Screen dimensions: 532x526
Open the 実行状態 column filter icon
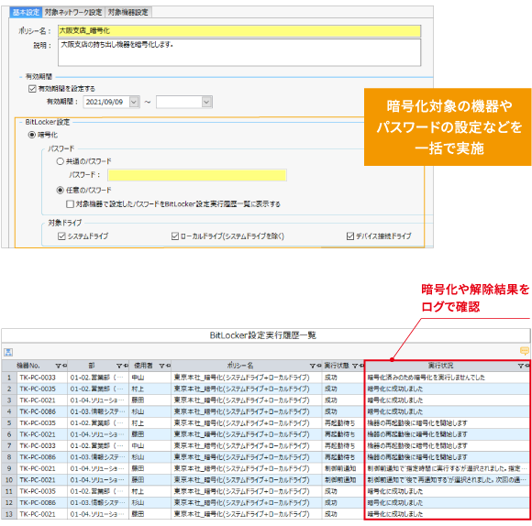pos(355,366)
